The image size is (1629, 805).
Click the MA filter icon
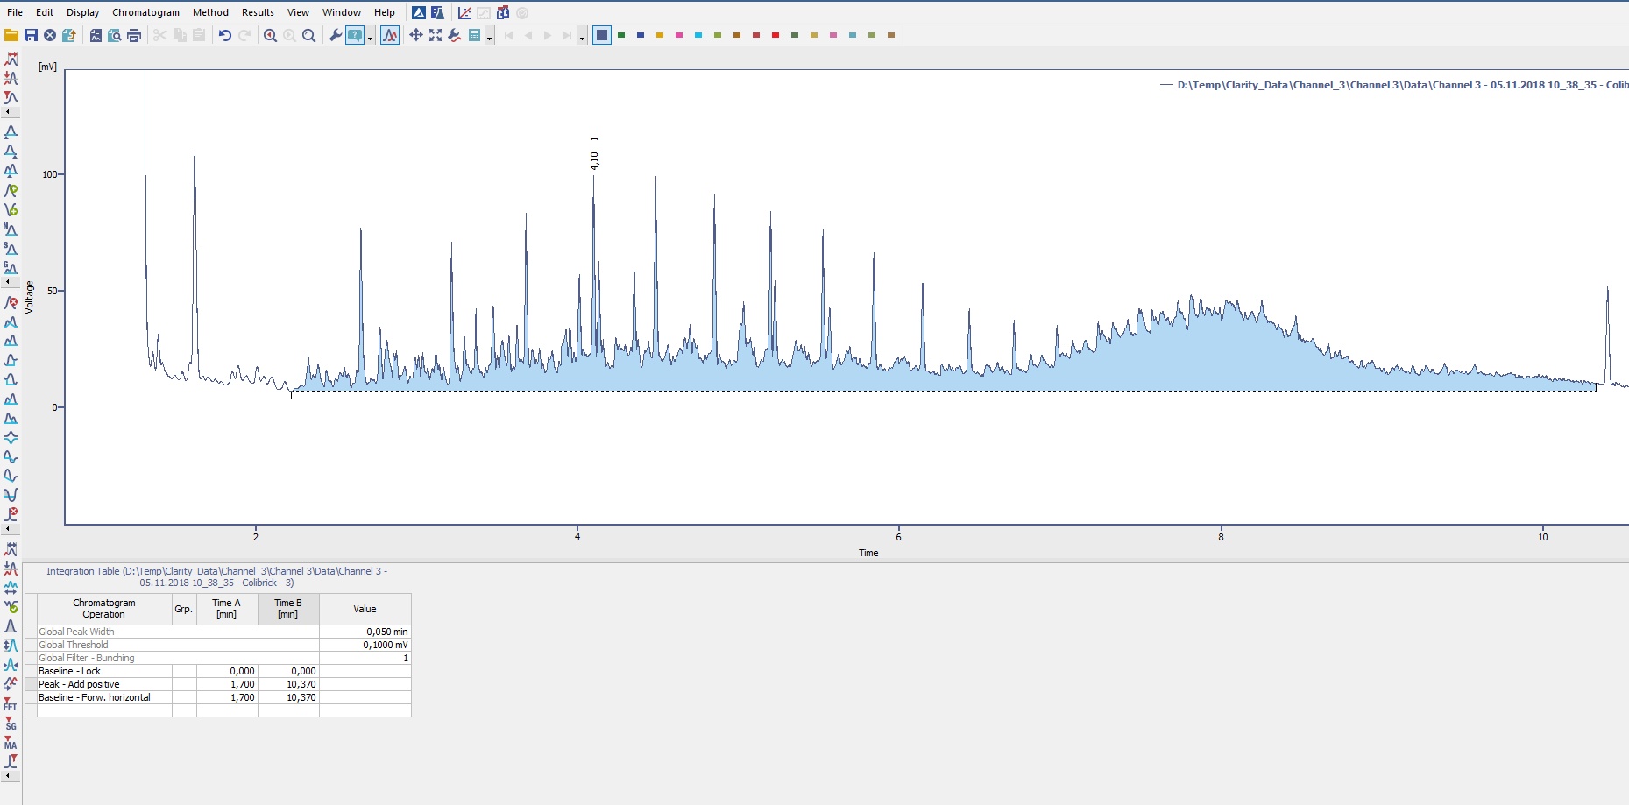(11, 742)
